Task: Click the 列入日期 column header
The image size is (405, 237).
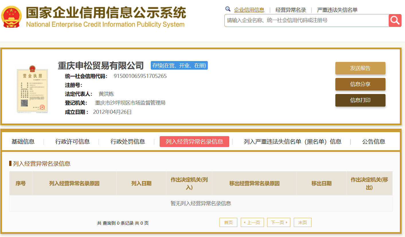Action: (141, 183)
